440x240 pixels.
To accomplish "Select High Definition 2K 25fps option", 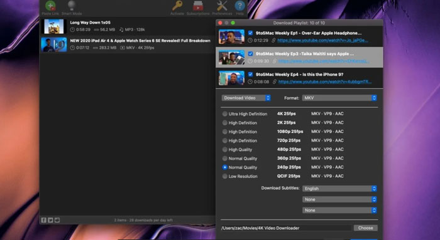I will (x=225, y=123).
